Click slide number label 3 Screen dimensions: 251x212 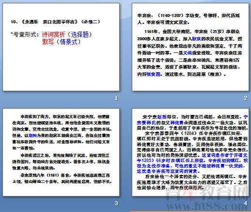tap(116, 203)
